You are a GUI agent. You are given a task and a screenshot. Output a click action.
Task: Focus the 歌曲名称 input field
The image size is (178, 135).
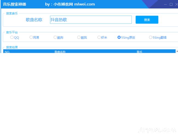[91, 20]
